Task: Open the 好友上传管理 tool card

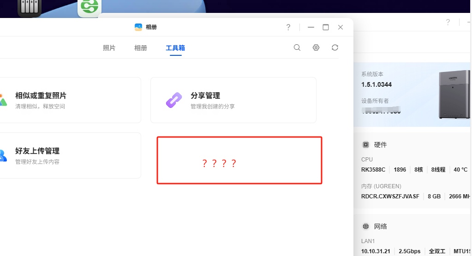Action: [71, 155]
